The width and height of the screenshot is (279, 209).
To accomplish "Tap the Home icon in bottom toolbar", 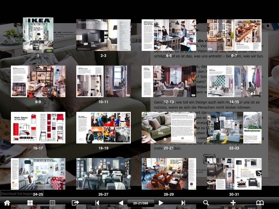I will pyautogui.click(x=7, y=203).
